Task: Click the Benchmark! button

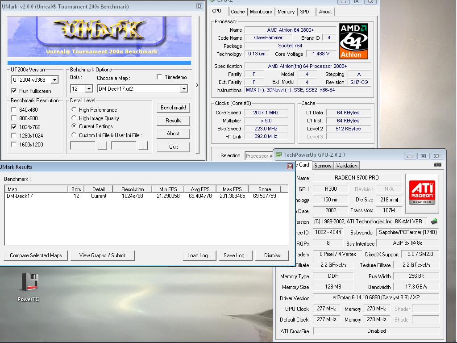Action: pyautogui.click(x=173, y=108)
